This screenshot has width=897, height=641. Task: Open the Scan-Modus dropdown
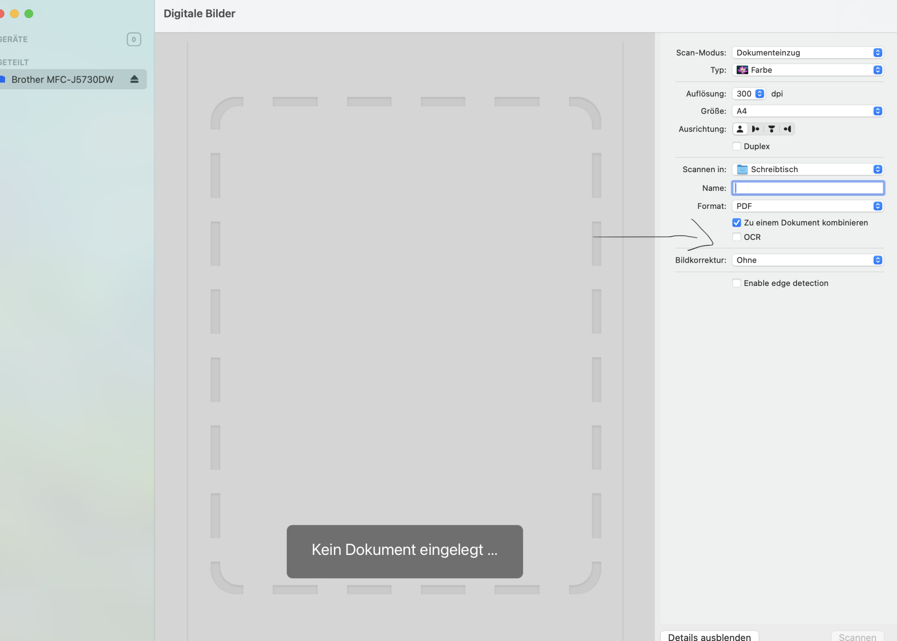pos(807,53)
